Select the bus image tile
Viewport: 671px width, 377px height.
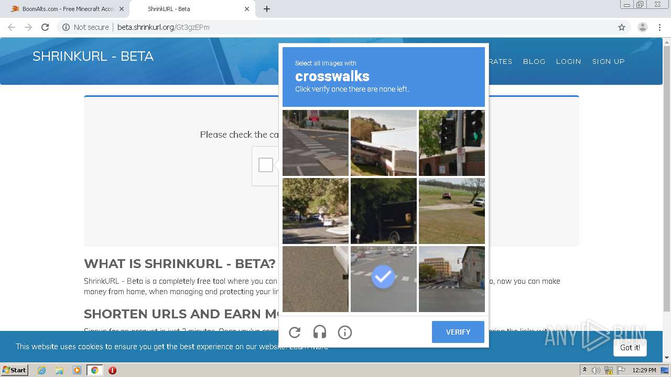pos(384,143)
